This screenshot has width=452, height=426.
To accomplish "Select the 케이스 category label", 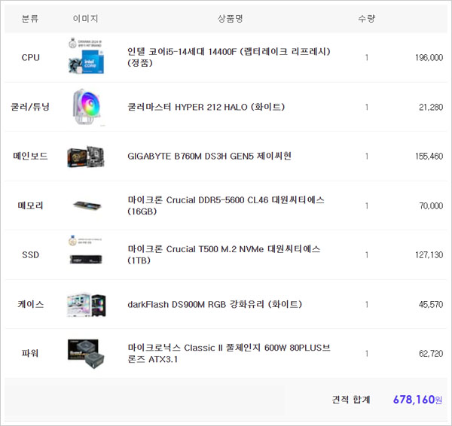I will (x=30, y=304).
